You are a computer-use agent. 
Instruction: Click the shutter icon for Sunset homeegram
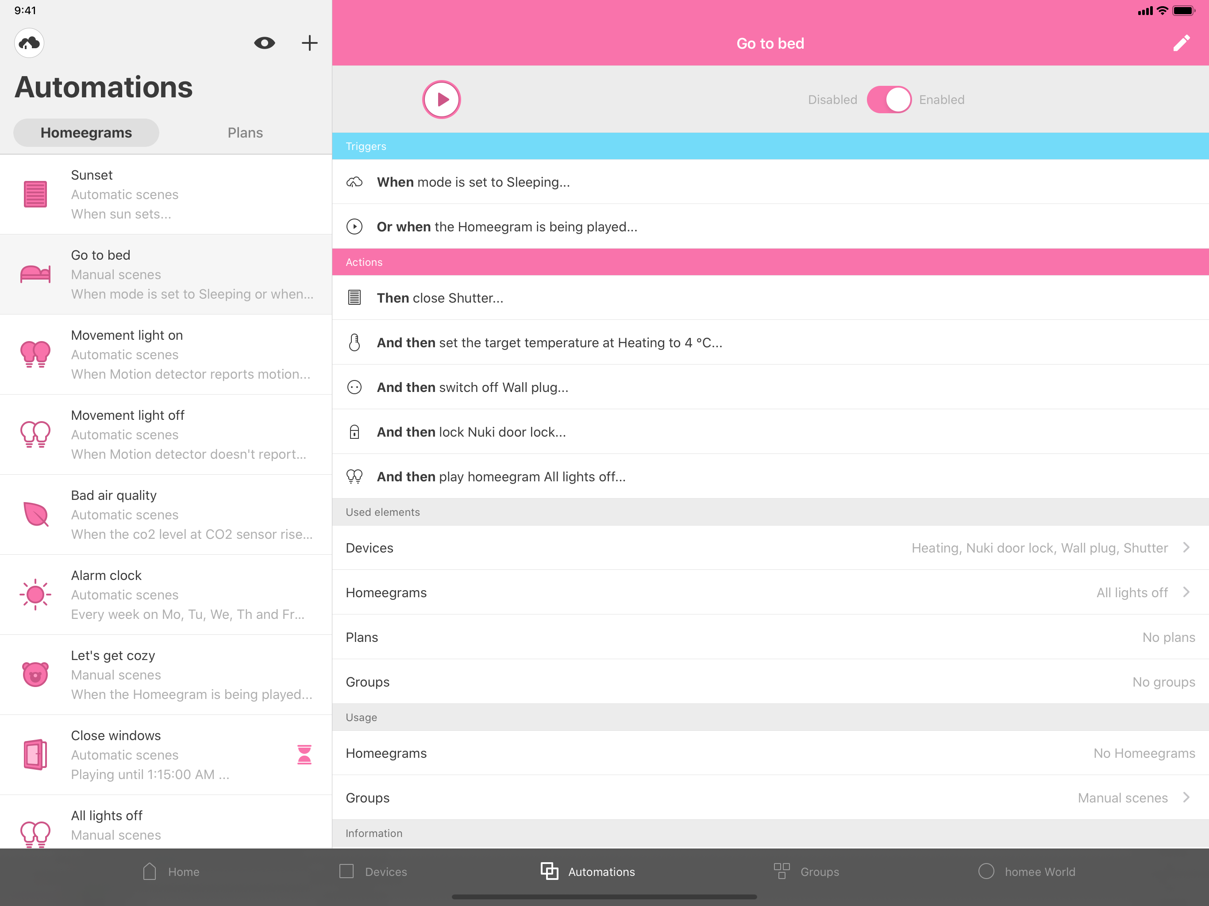tap(35, 195)
